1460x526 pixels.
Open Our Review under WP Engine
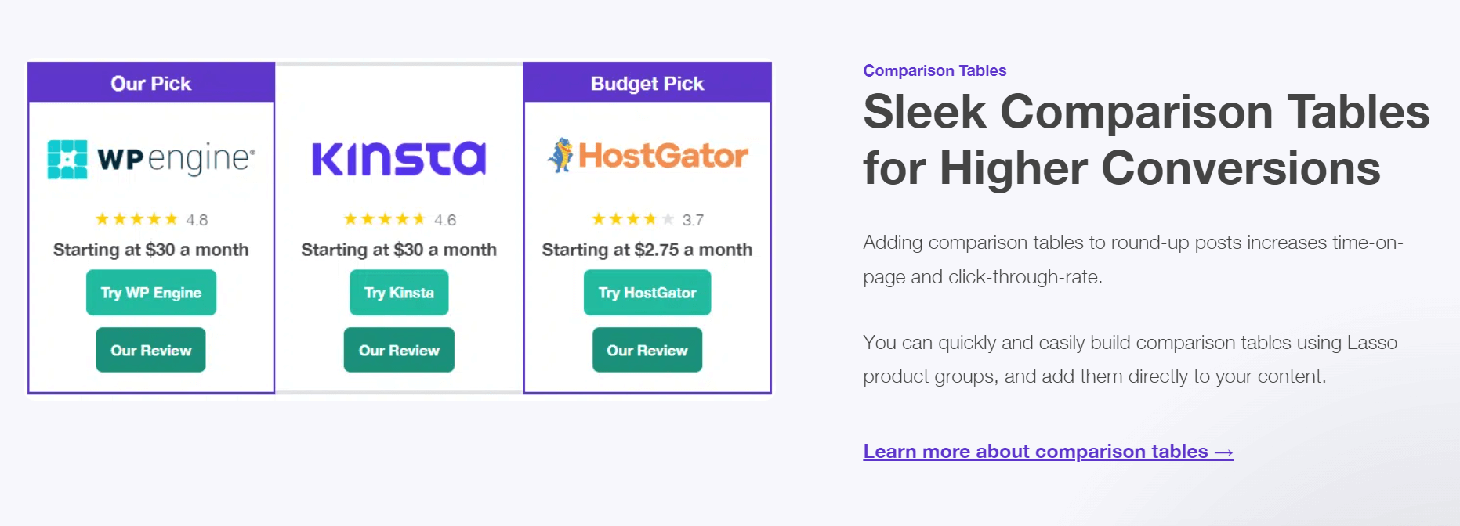pos(150,350)
